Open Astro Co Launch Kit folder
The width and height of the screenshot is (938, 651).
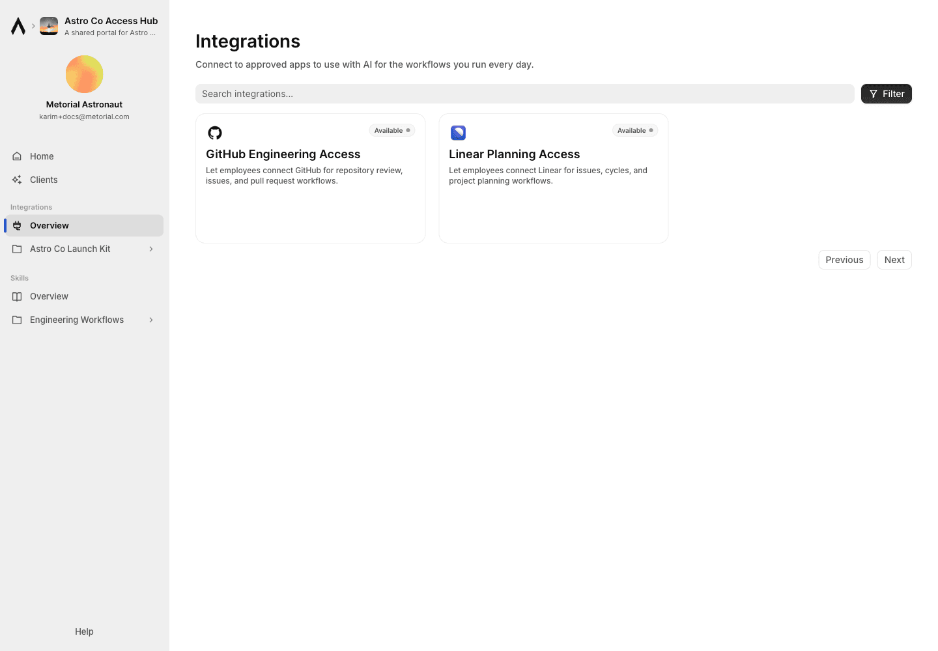click(x=84, y=249)
